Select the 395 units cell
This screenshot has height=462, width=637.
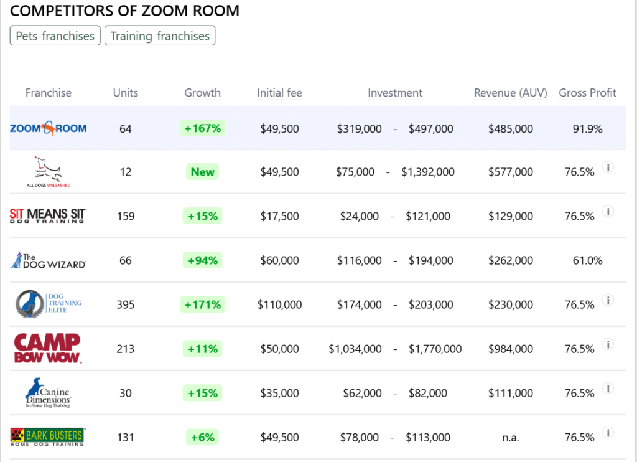click(x=126, y=304)
